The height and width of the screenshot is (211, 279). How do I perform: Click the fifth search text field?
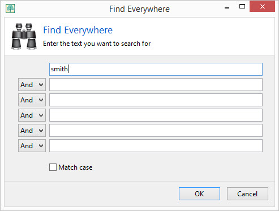[x=156, y=131]
